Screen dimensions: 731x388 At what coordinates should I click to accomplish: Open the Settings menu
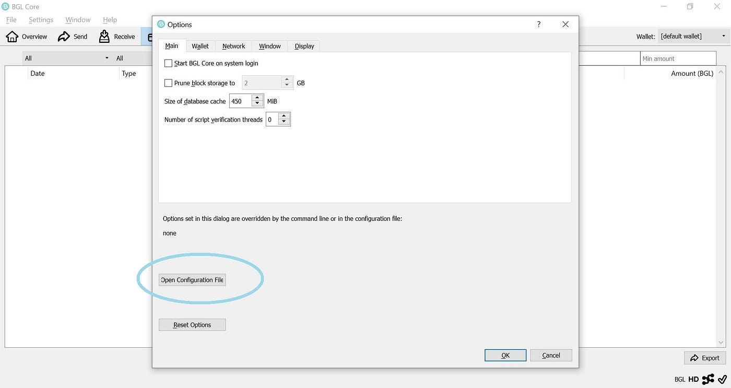tap(41, 20)
